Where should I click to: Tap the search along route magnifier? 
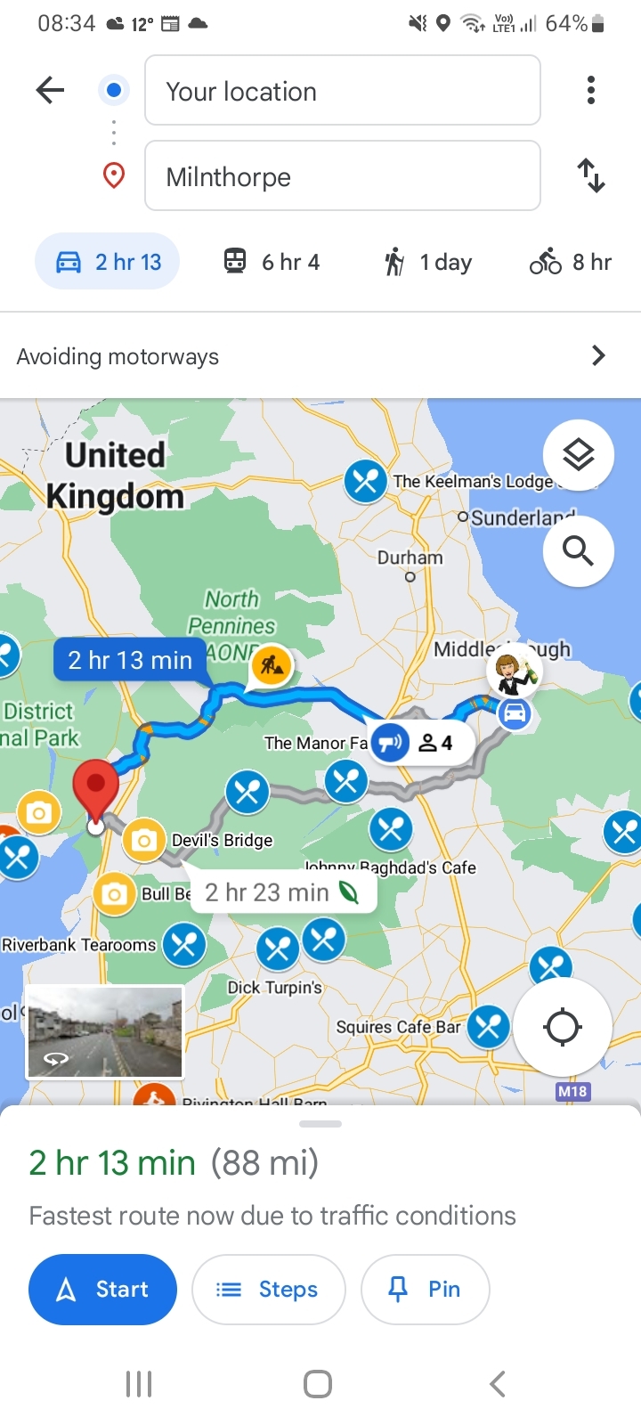pyautogui.click(x=579, y=551)
